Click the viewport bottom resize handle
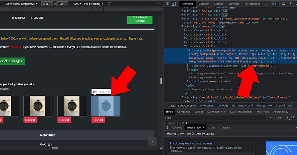The height and width of the screenshot is (155, 297). tap(55, 148)
